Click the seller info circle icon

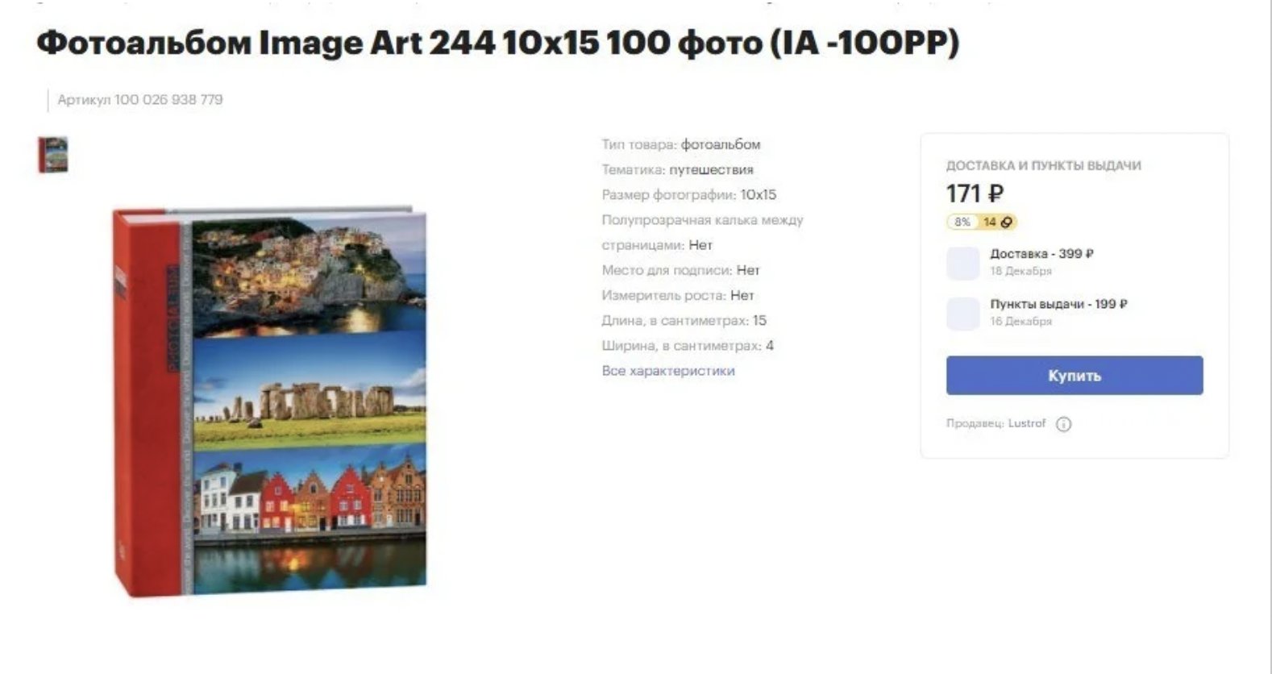tap(1063, 424)
